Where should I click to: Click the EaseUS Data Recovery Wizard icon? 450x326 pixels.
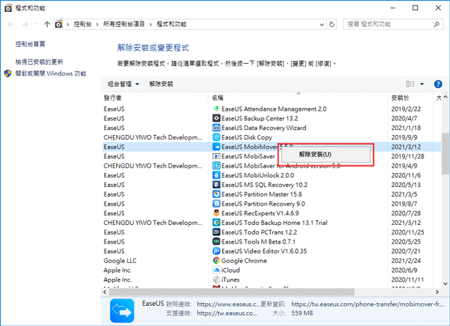(217, 128)
